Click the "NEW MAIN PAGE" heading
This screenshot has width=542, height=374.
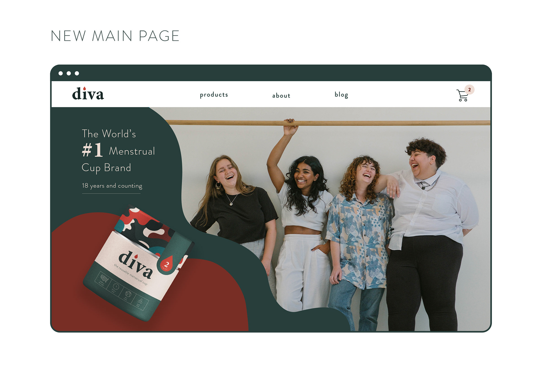pos(115,36)
